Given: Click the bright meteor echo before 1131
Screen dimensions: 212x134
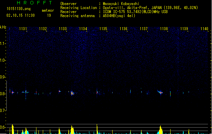Looking at the screenshot, I should pyautogui.click(x=12, y=92).
